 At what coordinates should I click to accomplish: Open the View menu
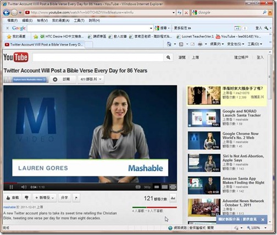(42, 20)
